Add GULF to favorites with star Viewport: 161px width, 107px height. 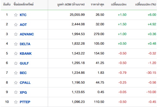16,63
